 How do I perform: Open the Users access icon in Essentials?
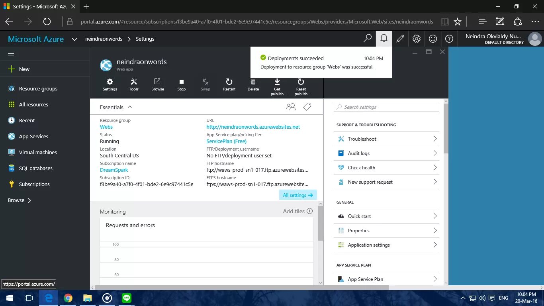tap(291, 107)
